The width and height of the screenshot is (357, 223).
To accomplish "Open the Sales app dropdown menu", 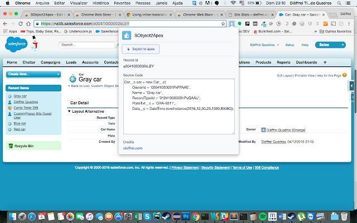I will [x=330, y=45].
